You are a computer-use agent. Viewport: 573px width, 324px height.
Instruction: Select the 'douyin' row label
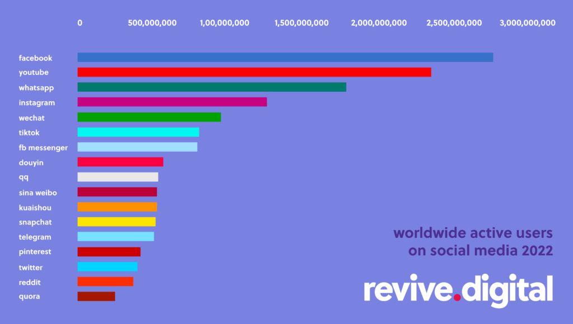(31, 162)
